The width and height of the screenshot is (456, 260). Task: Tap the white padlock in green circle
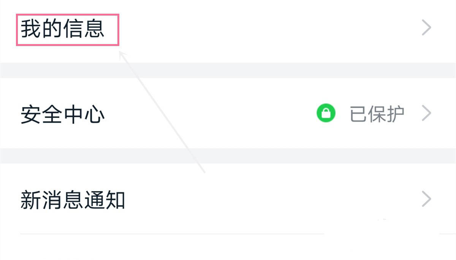tap(326, 113)
